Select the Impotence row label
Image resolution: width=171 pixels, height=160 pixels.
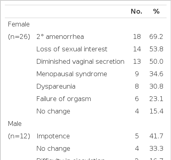click(53, 136)
